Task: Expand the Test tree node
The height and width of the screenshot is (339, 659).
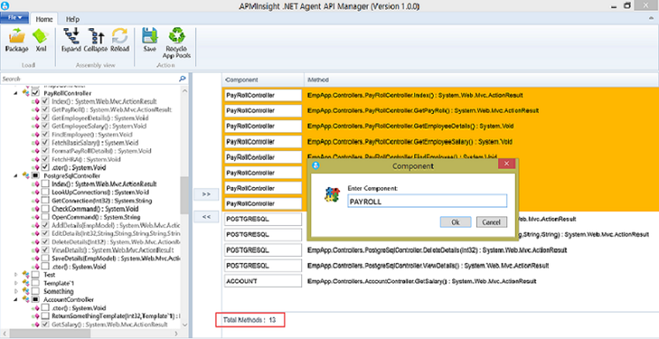Action: (x=17, y=275)
